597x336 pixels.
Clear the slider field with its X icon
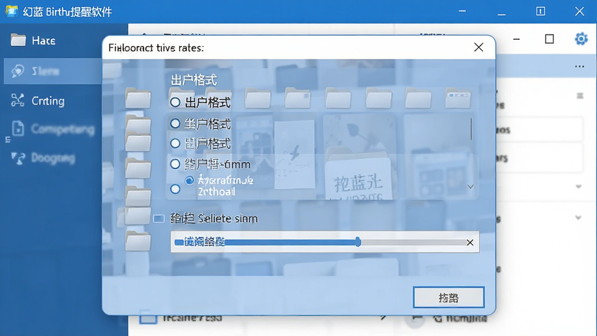[470, 242]
